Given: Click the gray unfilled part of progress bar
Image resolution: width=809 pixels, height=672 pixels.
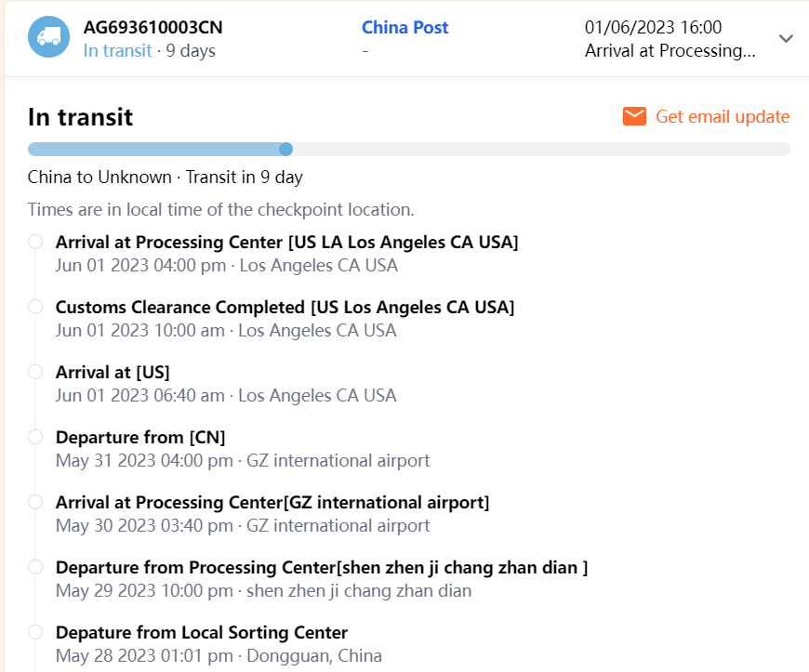Looking at the screenshot, I should (x=539, y=149).
